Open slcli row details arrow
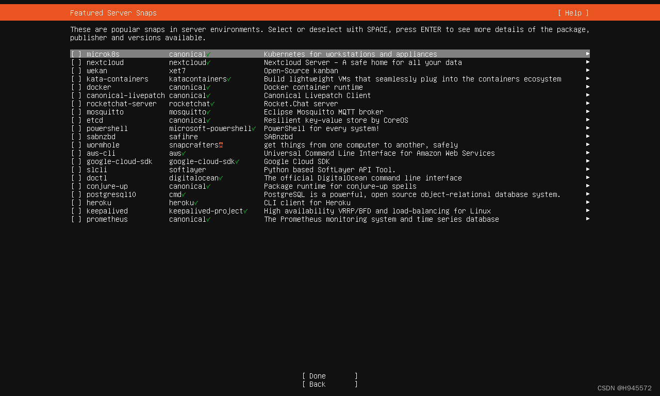The width and height of the screenshot is (660, 396). (588, 169)
